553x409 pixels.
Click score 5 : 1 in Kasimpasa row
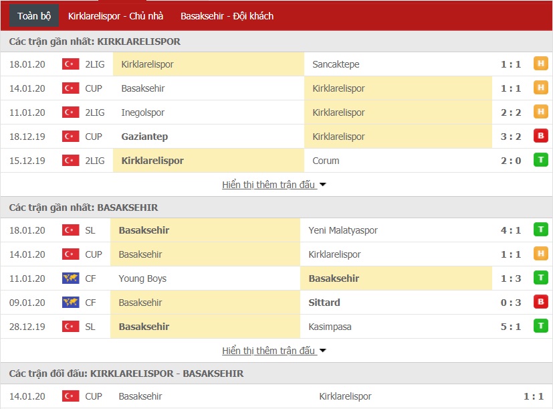tap(511, 327)
